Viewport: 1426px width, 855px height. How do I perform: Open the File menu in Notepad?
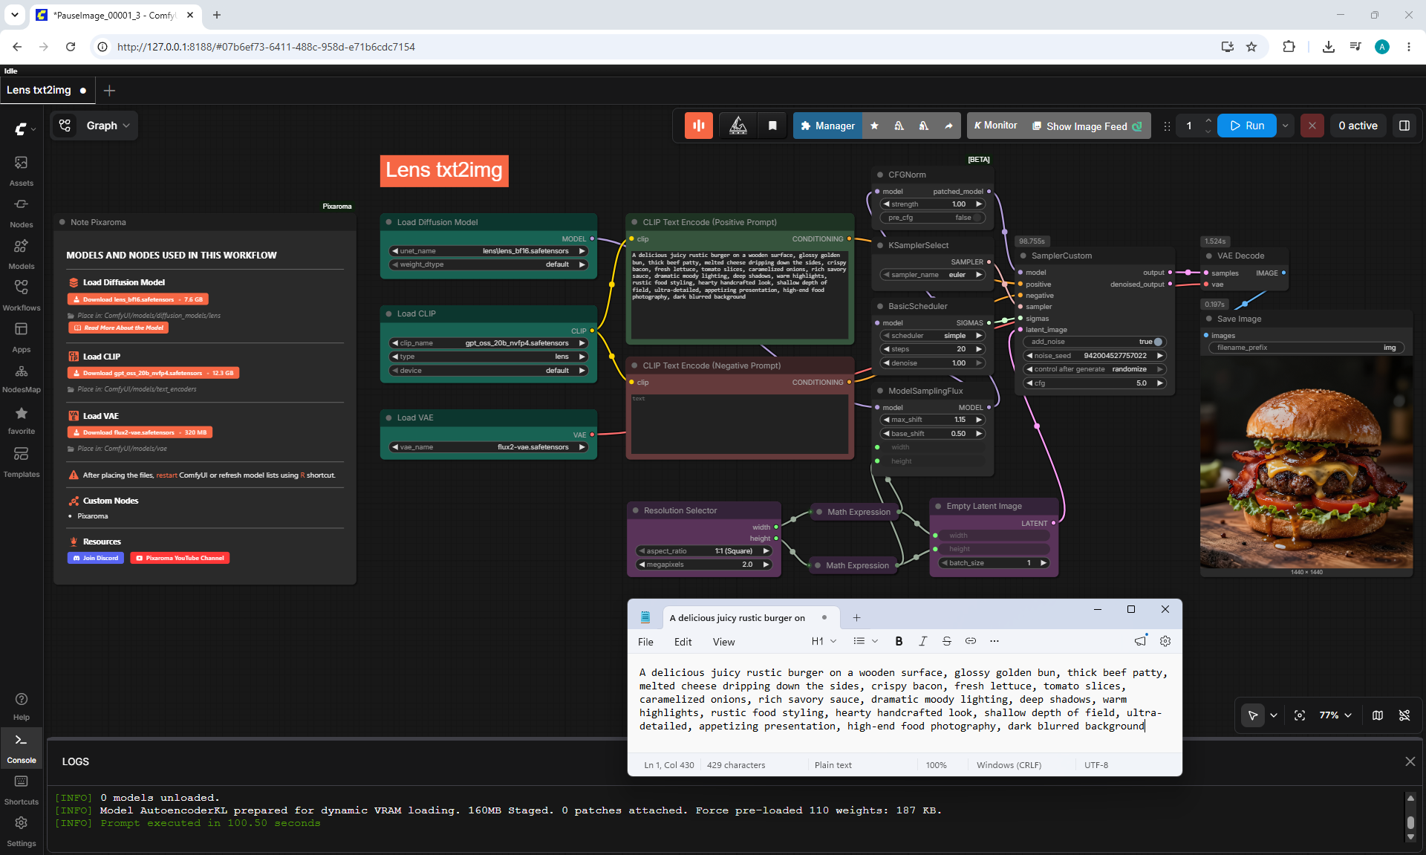tap(645, 642)
